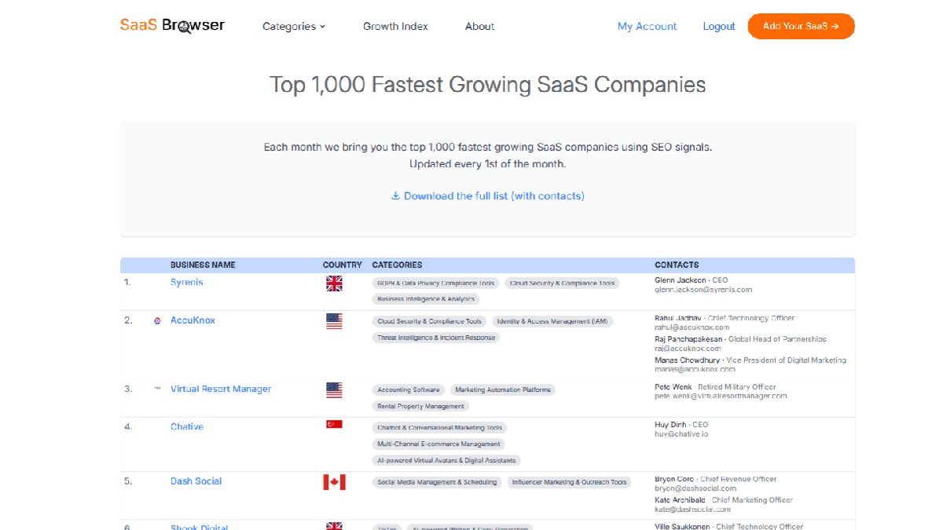
Task: Click the US flag beside AccuKnox
Action: pos(334,321)
